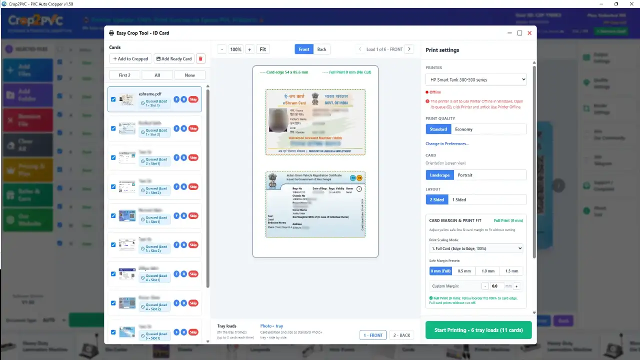Switch preview to the Back side tab
The width and height of the screenshot is (640, 360).
(x=321, y=49)
